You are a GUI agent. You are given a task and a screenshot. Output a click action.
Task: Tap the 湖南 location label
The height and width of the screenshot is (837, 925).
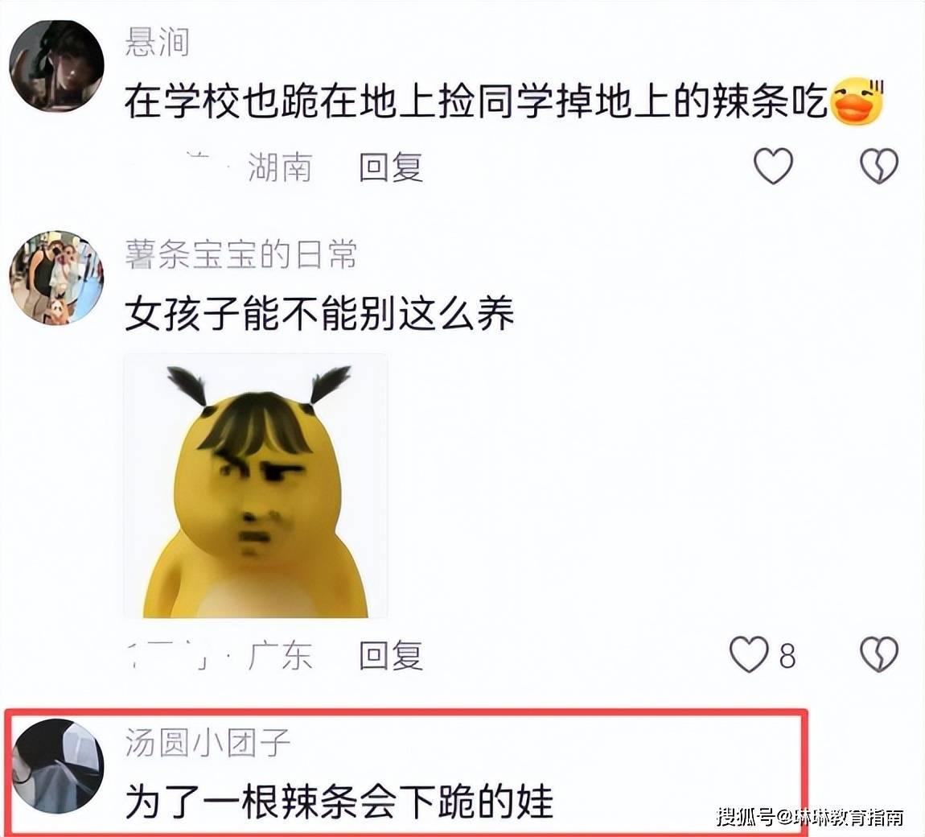280,167
